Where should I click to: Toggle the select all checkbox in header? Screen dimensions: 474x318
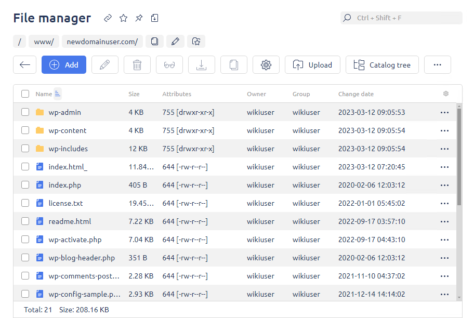coord(25,94)
